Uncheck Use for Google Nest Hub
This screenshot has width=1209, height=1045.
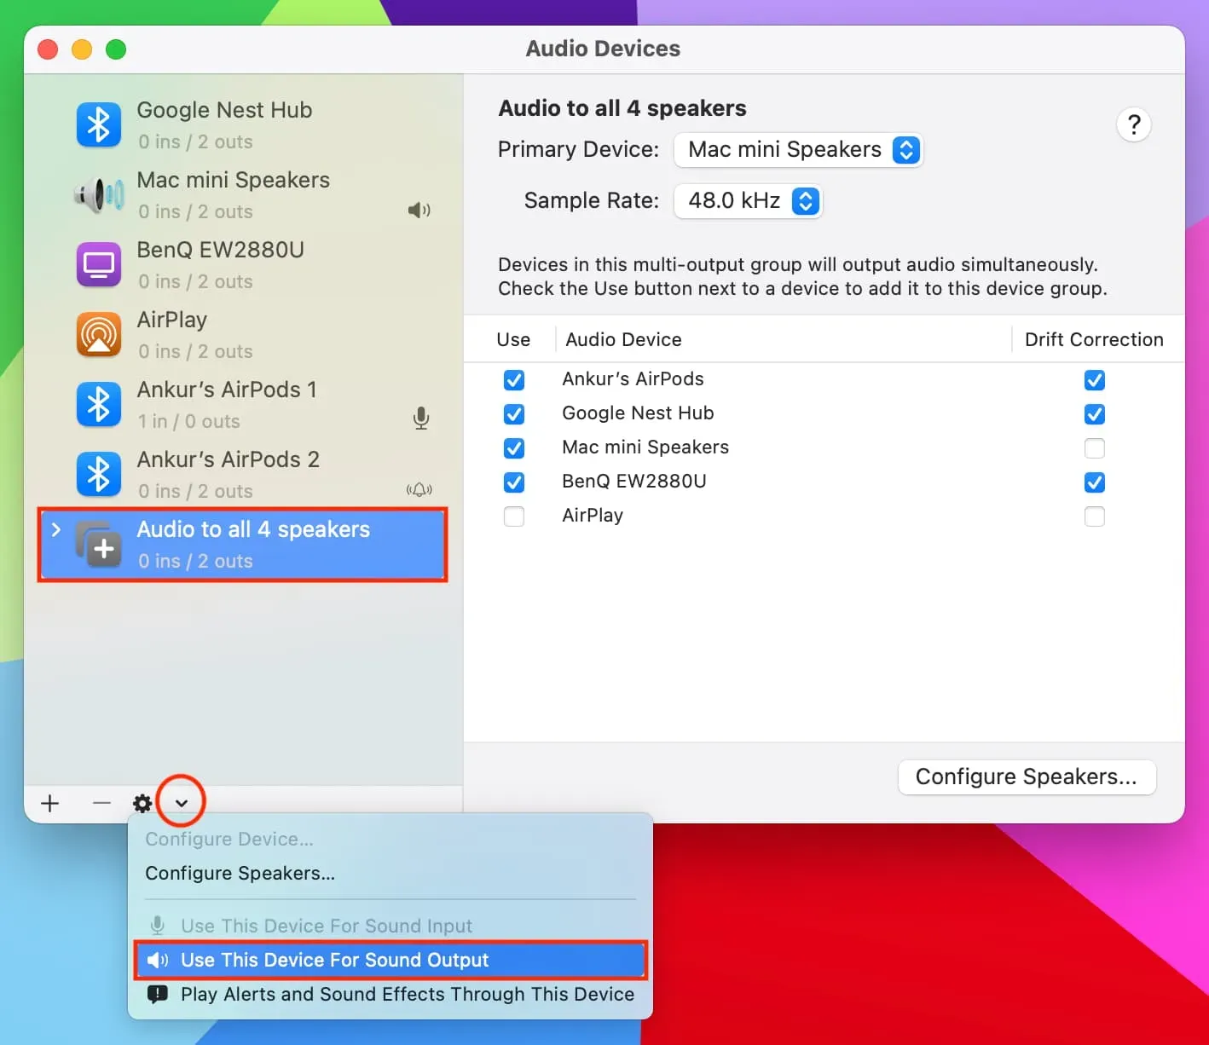[514, 414]
